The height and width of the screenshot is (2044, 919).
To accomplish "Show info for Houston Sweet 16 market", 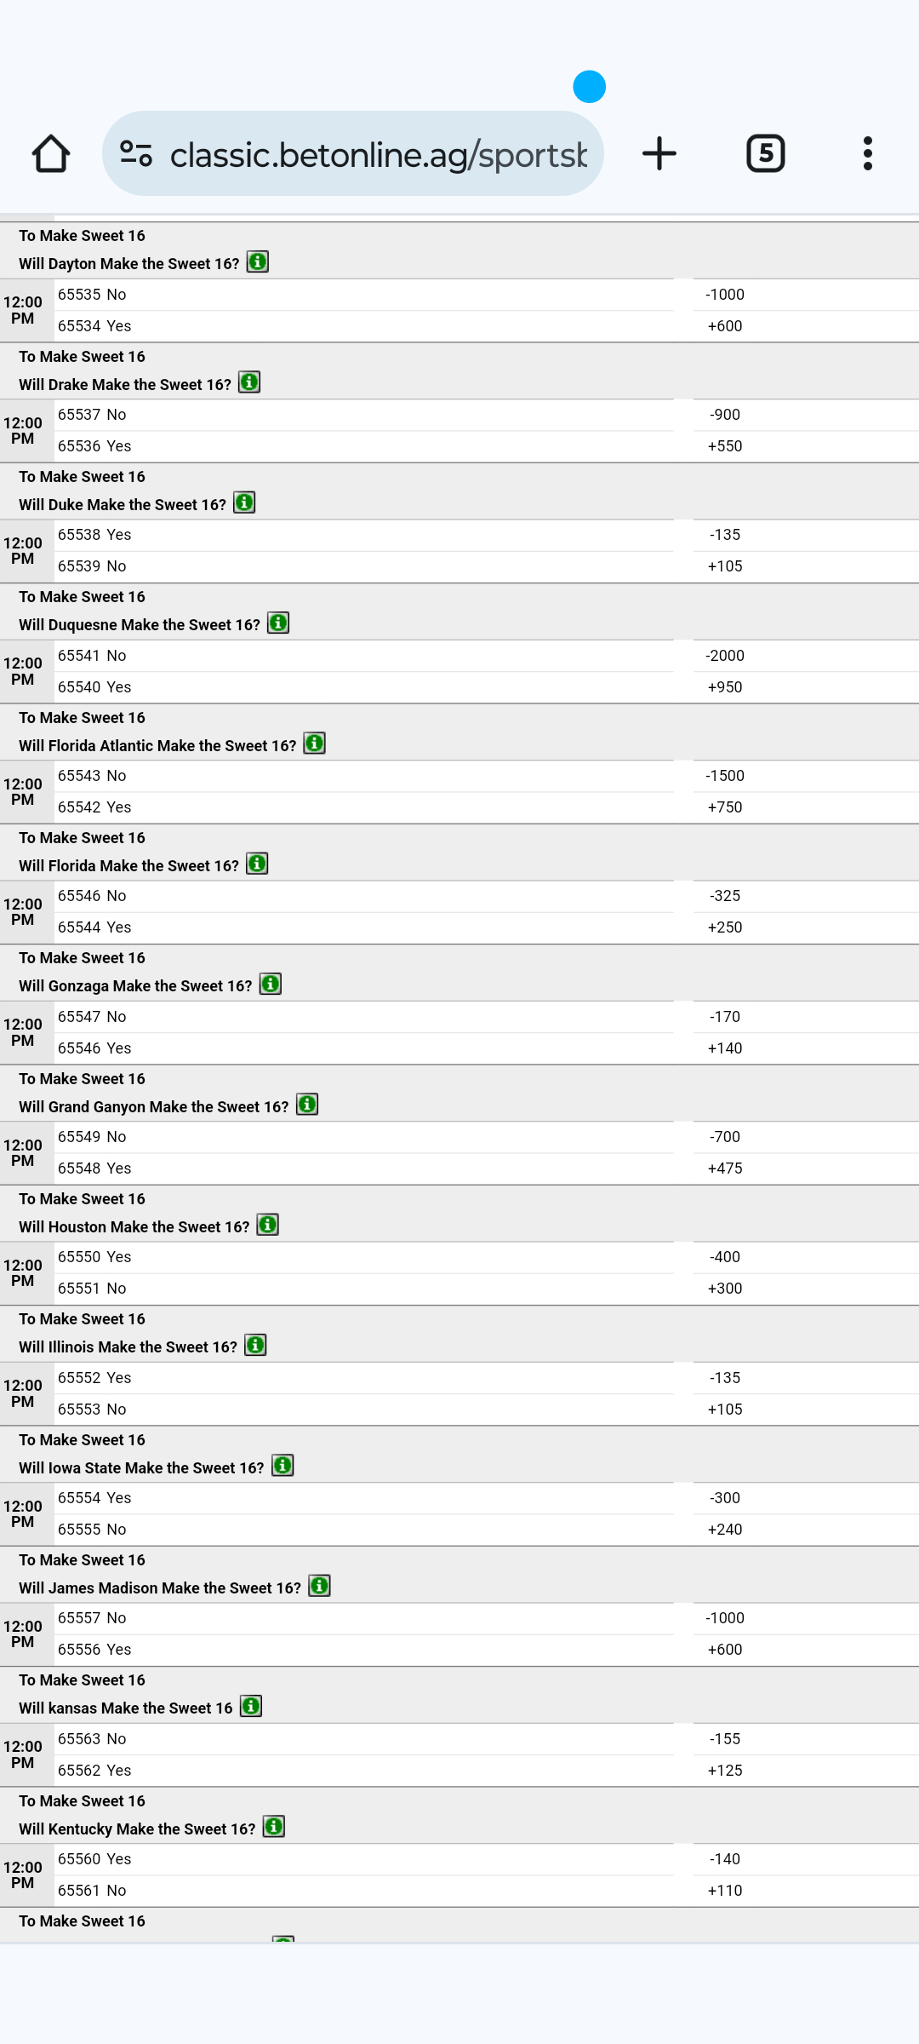I will (268, 1226).
